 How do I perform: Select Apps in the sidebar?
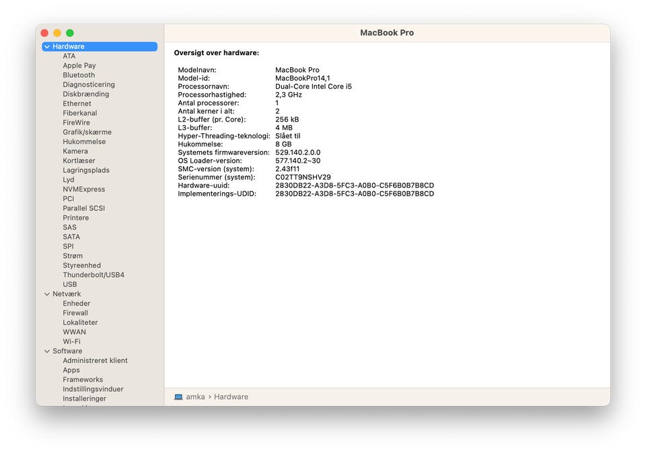click(x=71, y=370)
